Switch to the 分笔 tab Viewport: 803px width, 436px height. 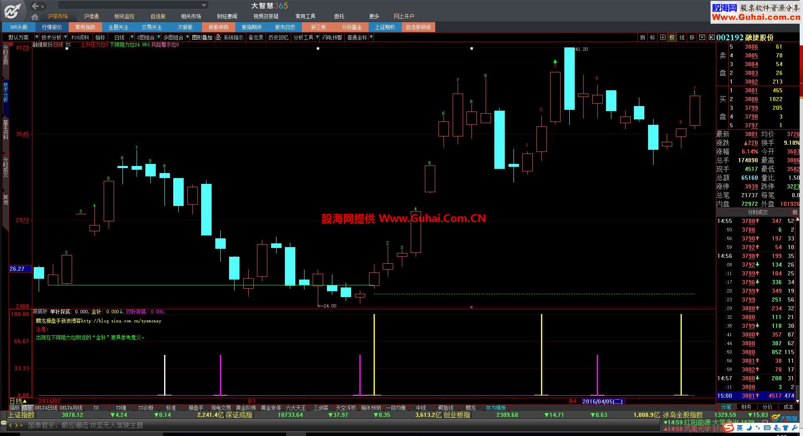coord(726,407)
